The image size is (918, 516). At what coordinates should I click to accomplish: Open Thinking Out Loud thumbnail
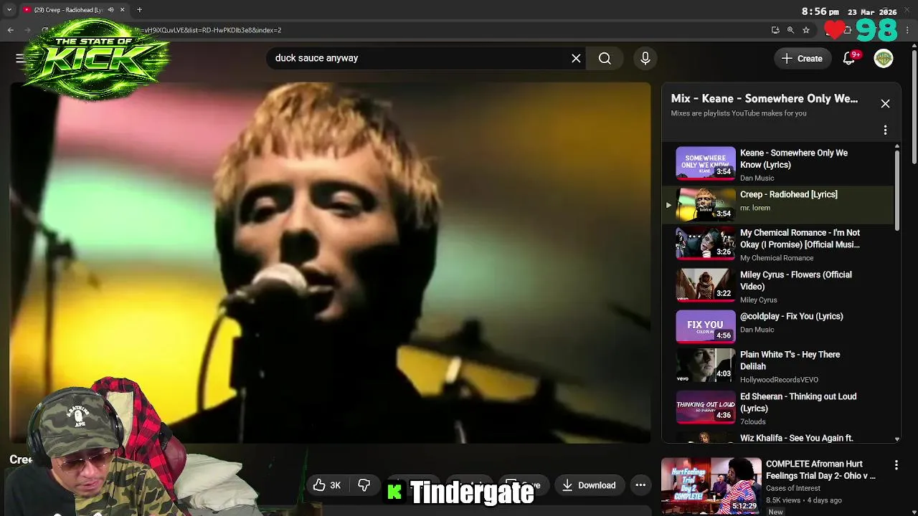point(706,407)
